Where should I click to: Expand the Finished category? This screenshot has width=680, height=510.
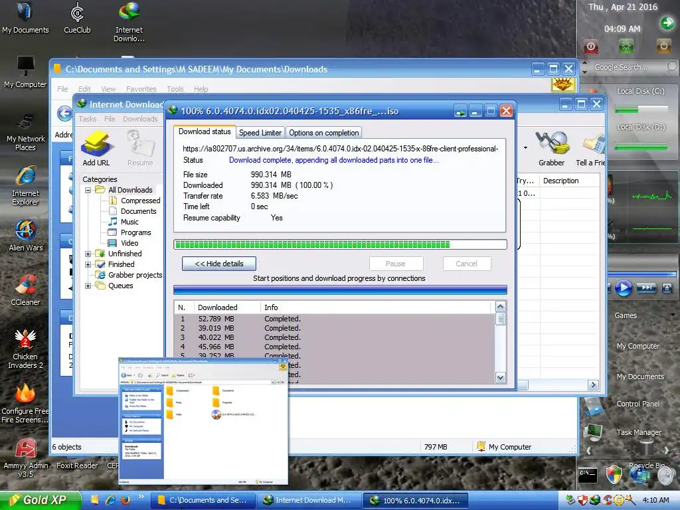point(88,264)
